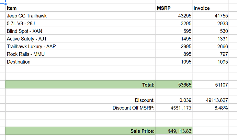This screenshot has width=237, height=140.
Task: Select Invoice value 1331
Action: pyautogui.click(x=211, y=39)
